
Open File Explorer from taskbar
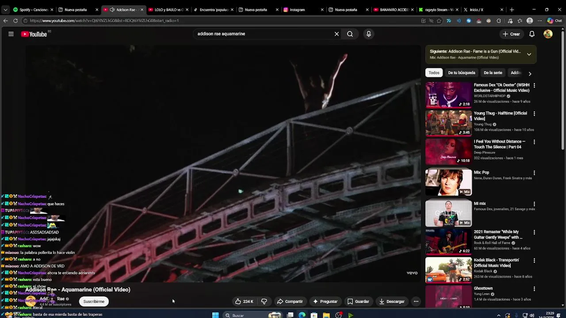tap(326, 315)
